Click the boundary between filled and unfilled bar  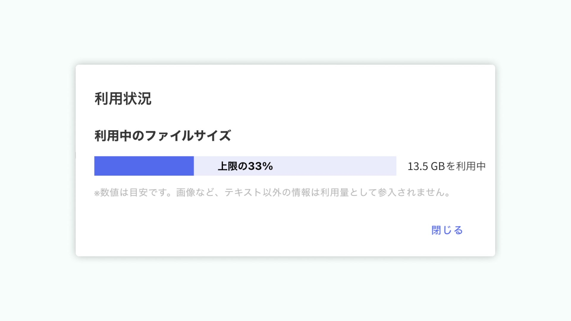coord(194,166)
